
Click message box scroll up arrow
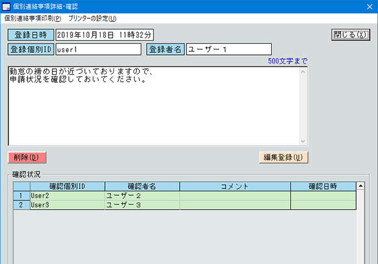(x=303, y=71)
